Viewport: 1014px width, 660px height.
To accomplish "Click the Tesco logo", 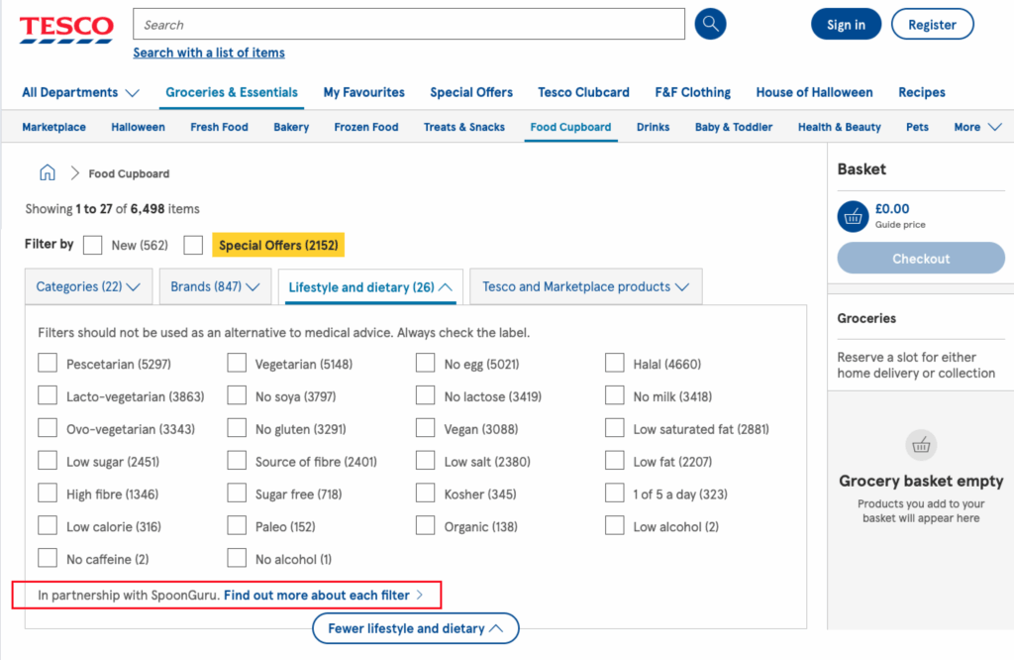I will [x=66, y=29].
